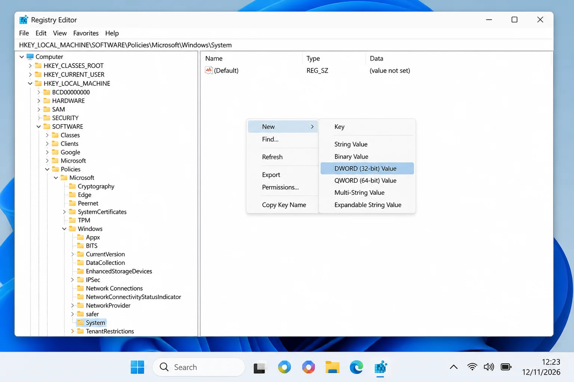Open the Help menu
The image size is (574, 382).
112,33
